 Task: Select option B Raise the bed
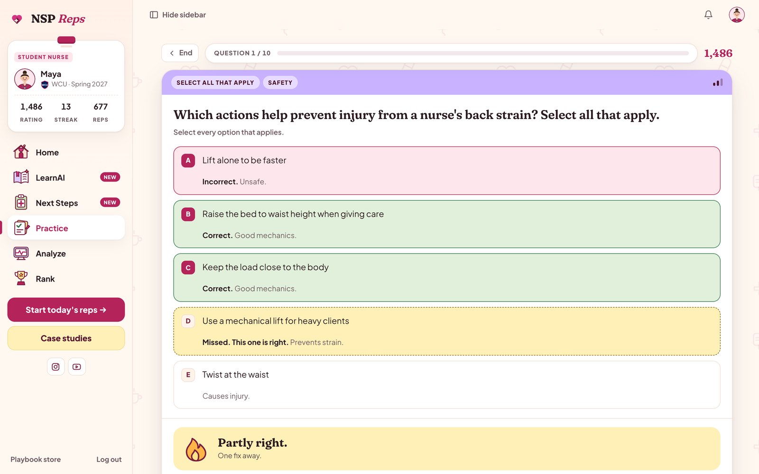coord(447,224)
